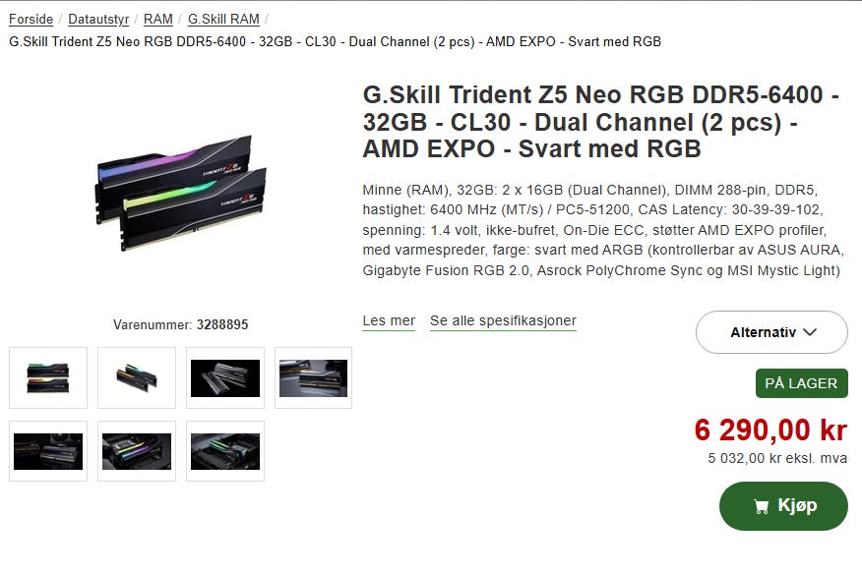The width and height of the screenshot is (862, 574).
Task: Navigate to RAM breadcrumb category
Action: click(x=157, y=20)
